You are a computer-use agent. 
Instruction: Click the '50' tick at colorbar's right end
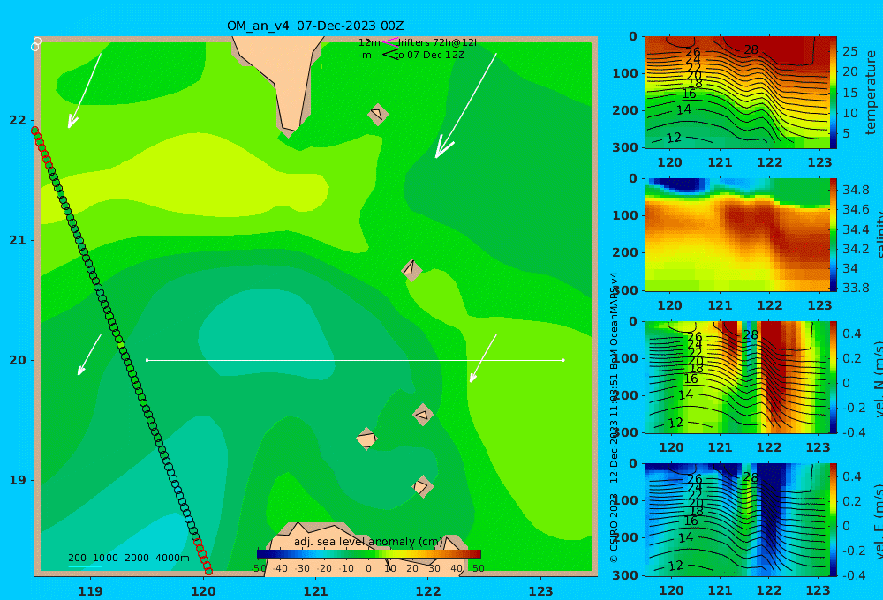click(478, 568)
